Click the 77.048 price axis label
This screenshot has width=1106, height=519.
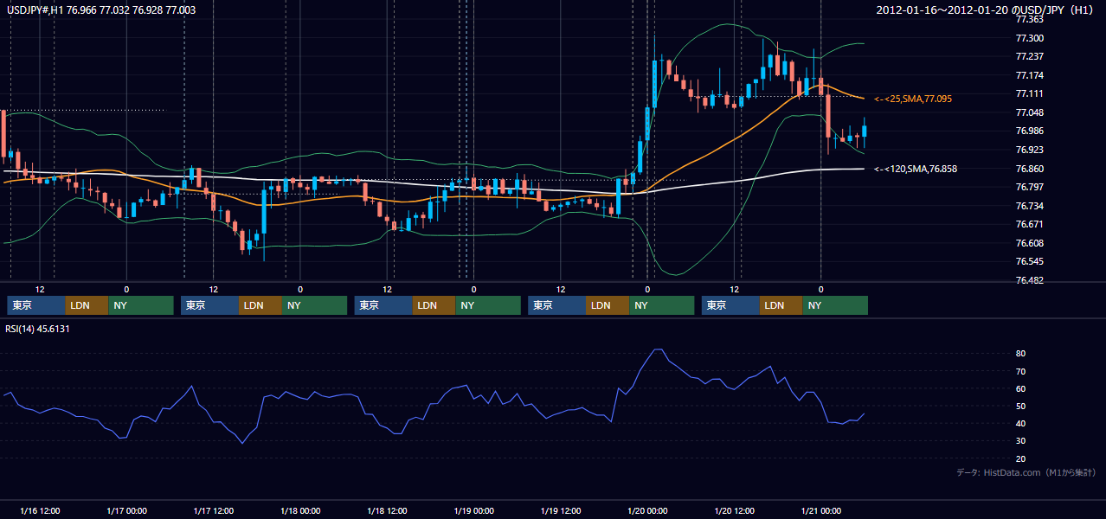pos(1029,112)
